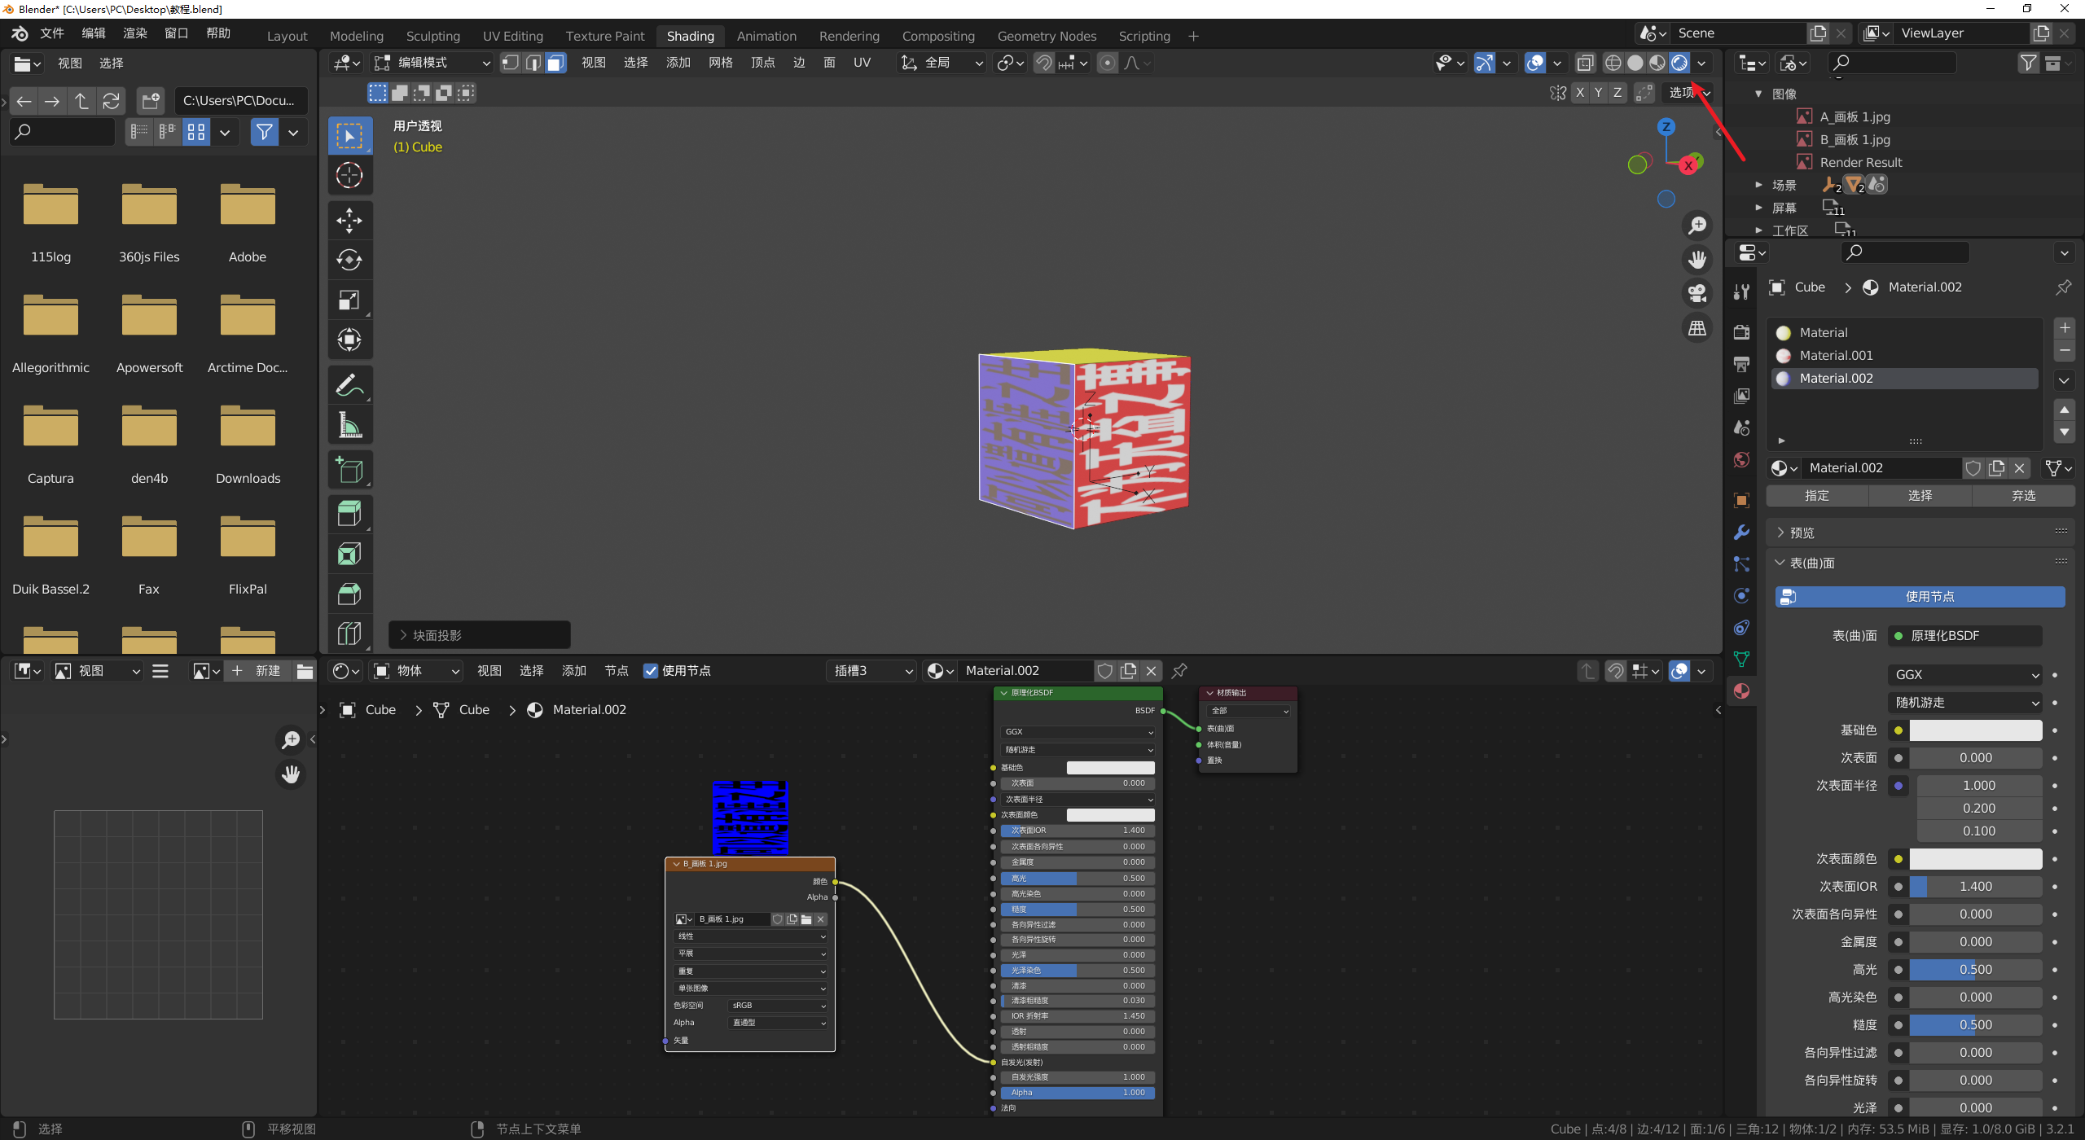This screenshot has height=1140, width=2085.
Task: Open the 渲染 menu
Action: click(135, 33)
